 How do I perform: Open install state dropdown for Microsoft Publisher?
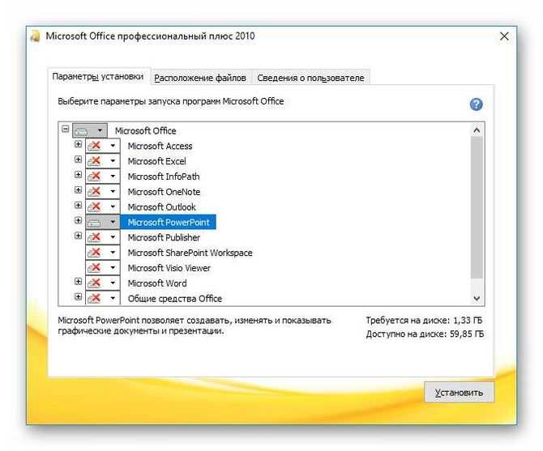click(103, 237)
